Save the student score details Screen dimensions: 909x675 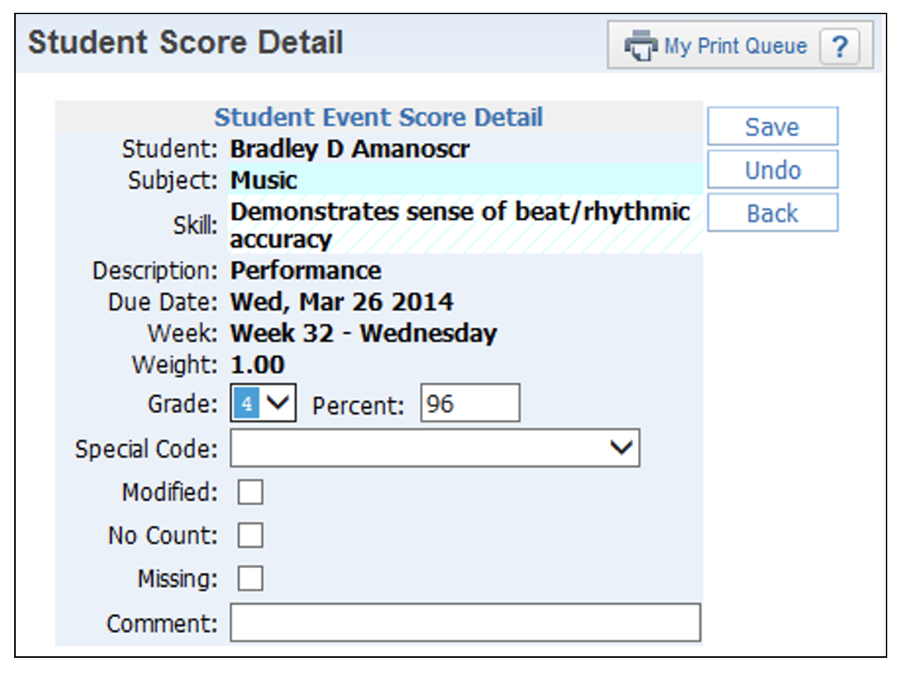point(772,126)
